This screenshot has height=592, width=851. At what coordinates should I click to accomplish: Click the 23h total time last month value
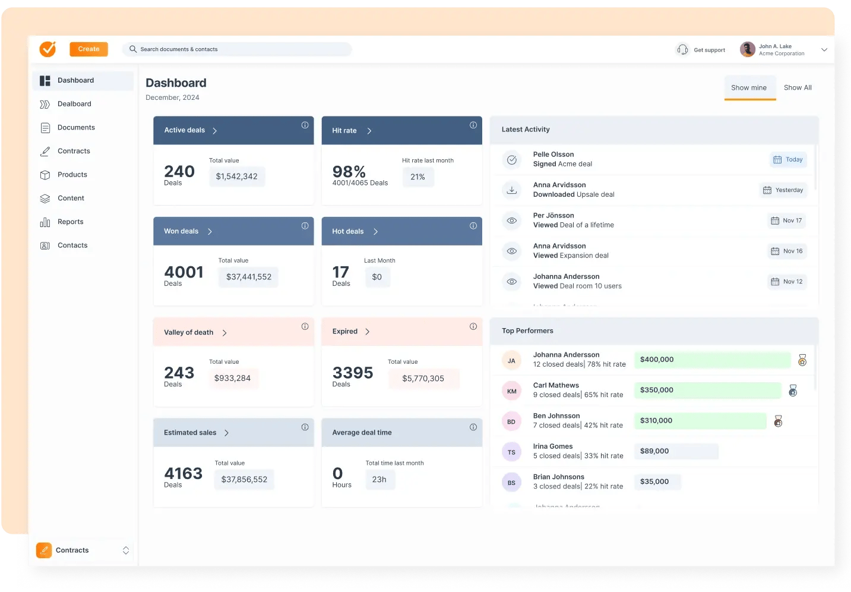click(x=379, y=480)
